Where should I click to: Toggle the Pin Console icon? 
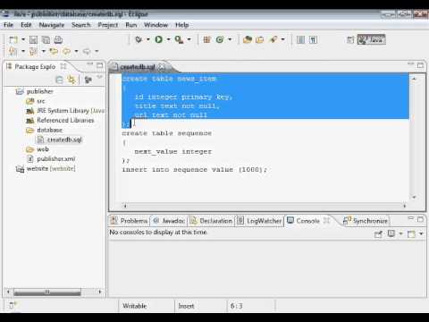pyautogui.click(x=378, y=234)
